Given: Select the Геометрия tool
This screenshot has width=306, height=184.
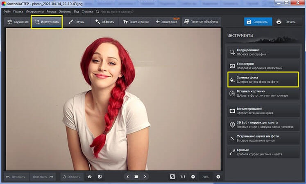Looking at the screenshot, I should pos(263,65).
